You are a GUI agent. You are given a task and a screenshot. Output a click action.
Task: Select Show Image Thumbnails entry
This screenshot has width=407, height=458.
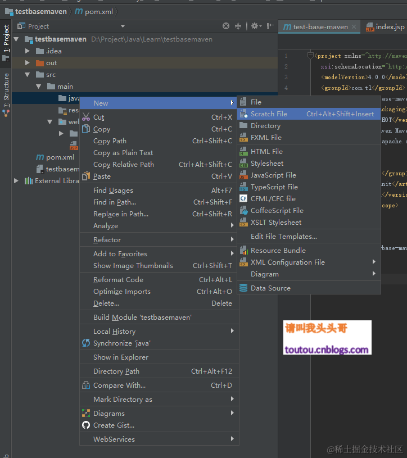click(x=159, y=265)
